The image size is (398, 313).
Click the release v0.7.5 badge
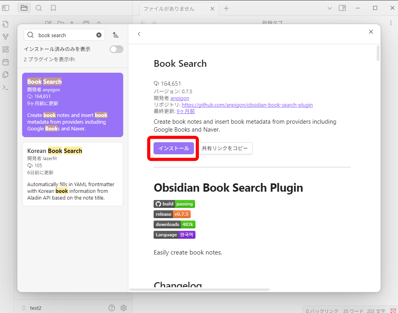(172, 214)
